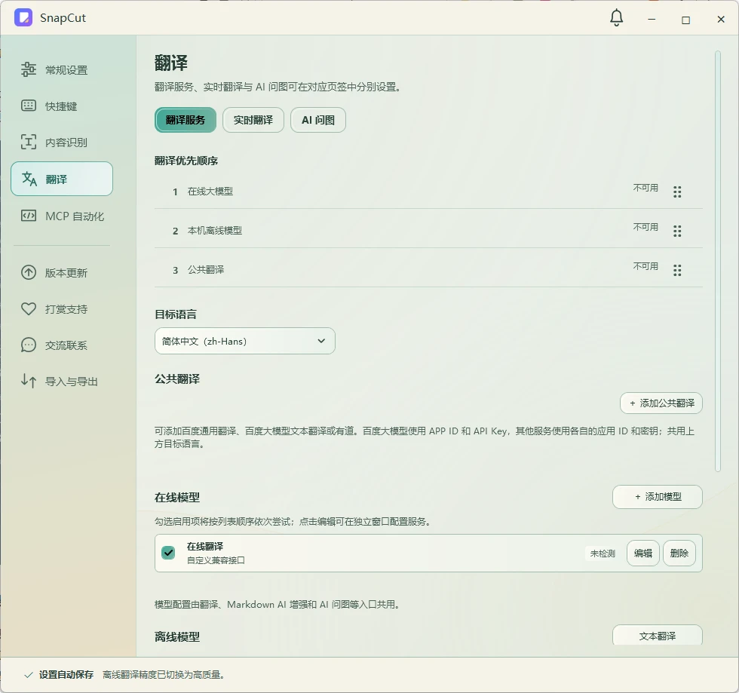Click the 文本翻译 button

click(658, 636)
